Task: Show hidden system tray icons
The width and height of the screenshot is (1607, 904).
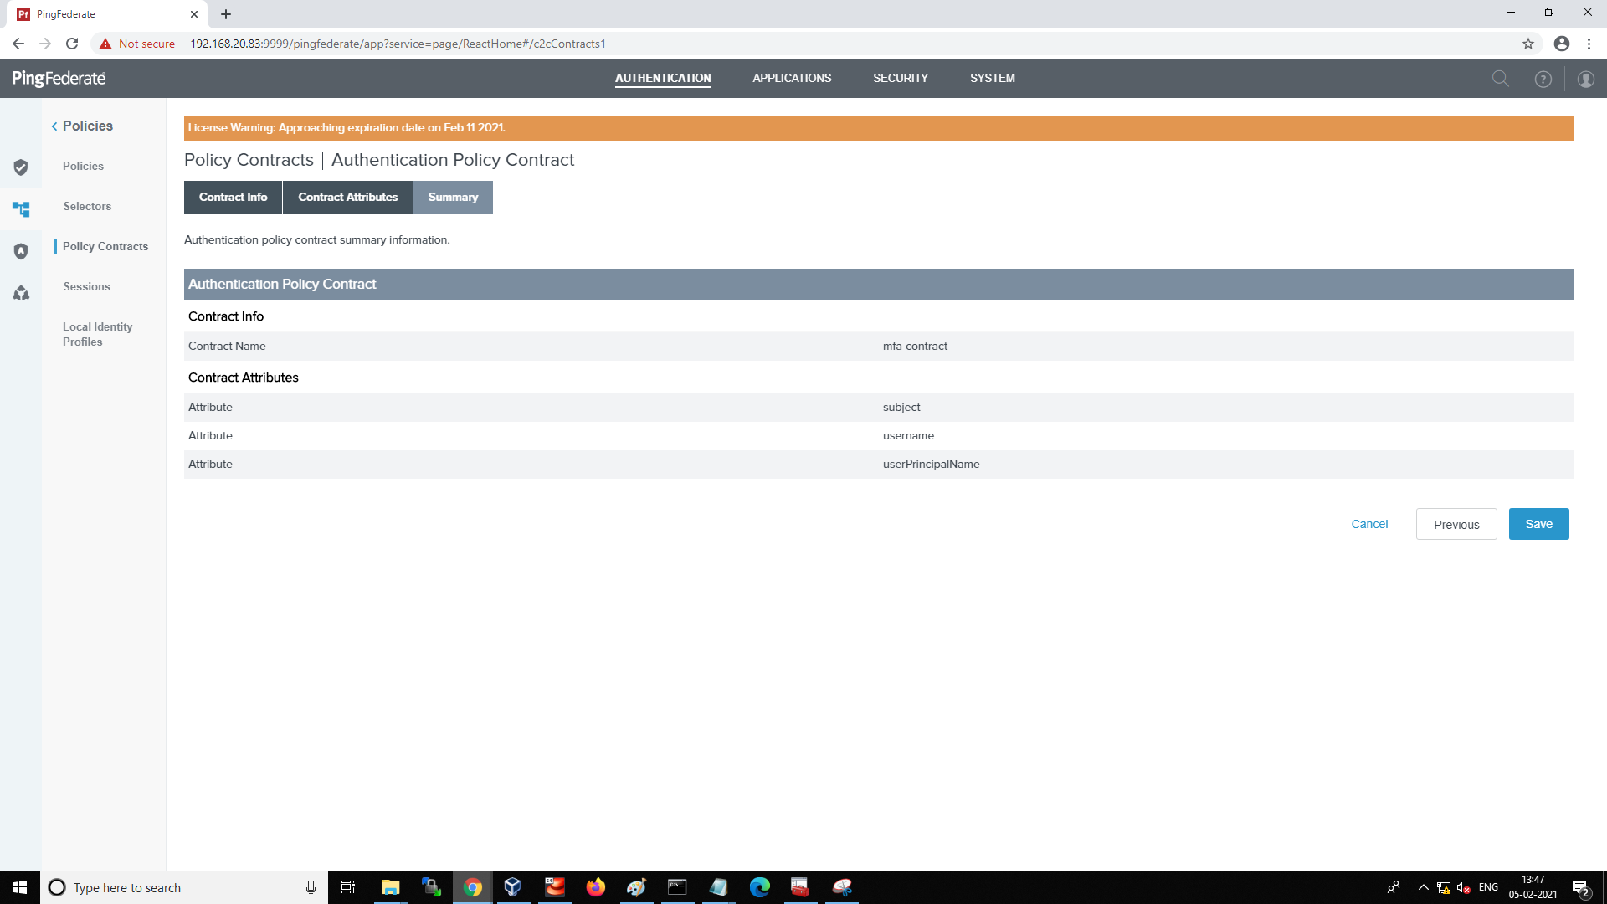Action: (x=1423, y=887)
